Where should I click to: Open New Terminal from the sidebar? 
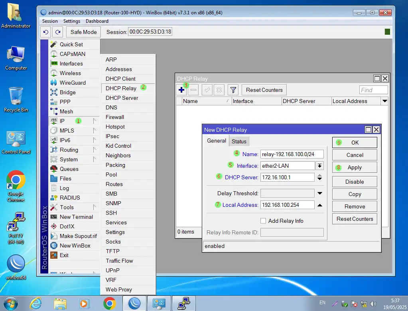coord(76,217)
